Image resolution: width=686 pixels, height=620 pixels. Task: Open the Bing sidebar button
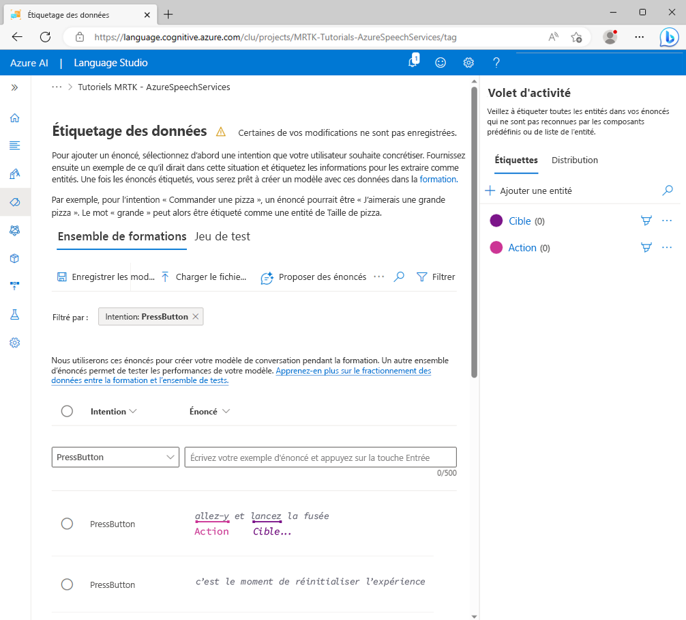669,38
